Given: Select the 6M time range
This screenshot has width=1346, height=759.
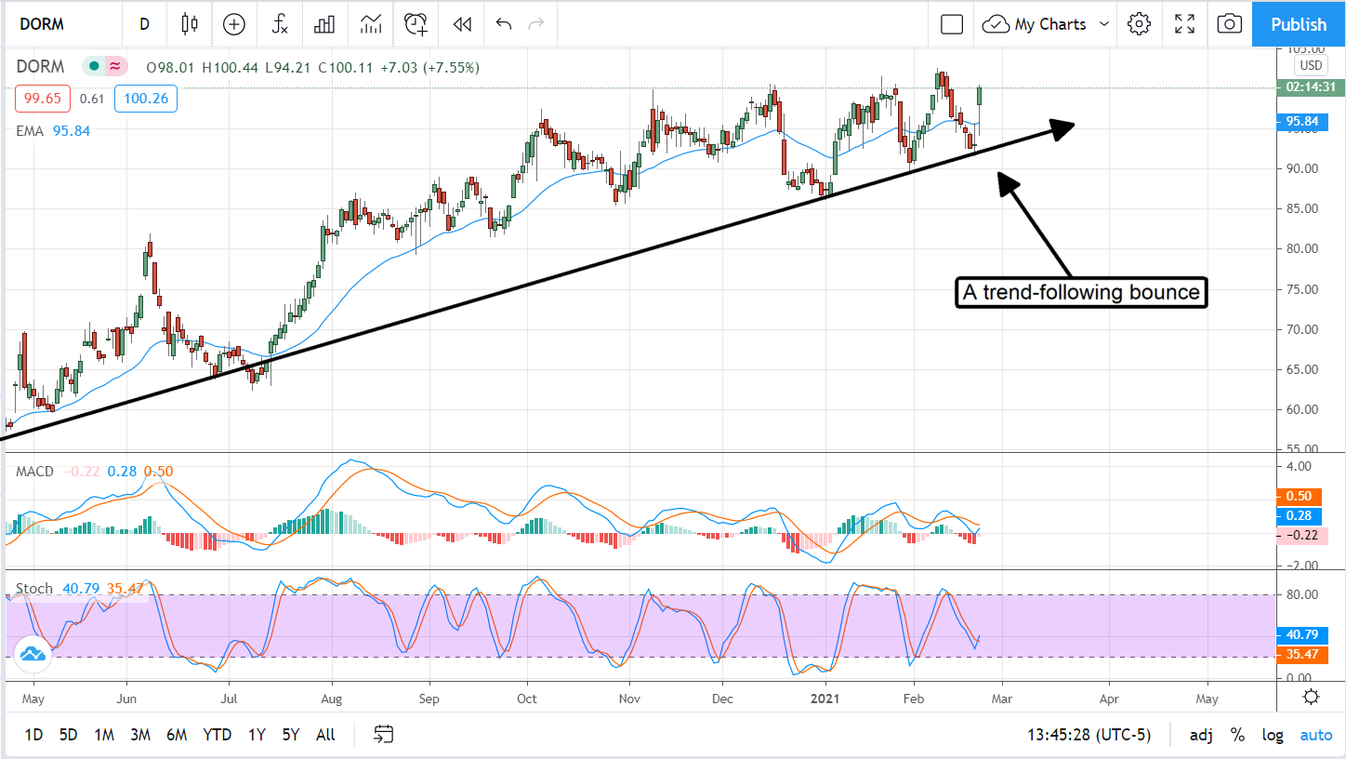Looking at the screenshot, I should pyautogui.click(x=177, y=735).
